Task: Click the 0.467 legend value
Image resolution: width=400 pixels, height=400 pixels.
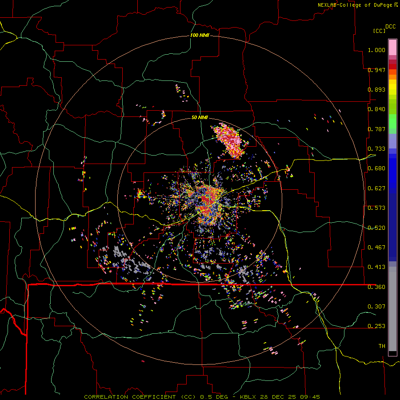Action: pos(376,248)
